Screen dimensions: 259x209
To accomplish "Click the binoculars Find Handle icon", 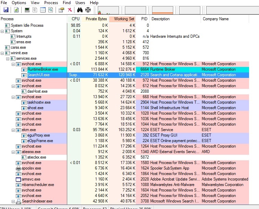I will coord(80,10).
